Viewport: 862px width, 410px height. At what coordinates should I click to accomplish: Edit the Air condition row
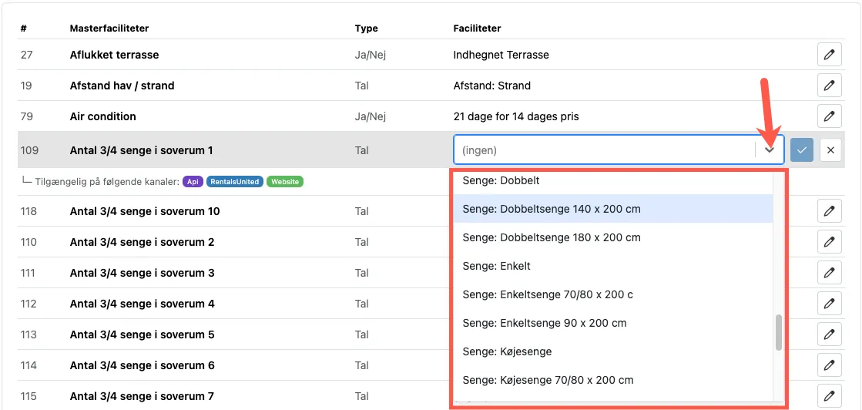click(829, 116)
